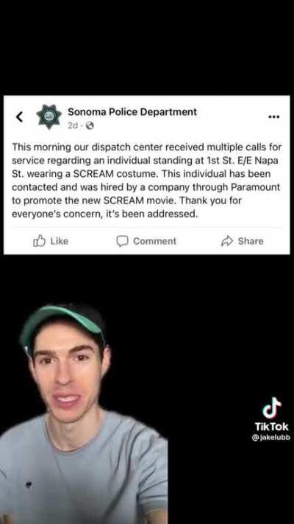The width and height of the screenshot is (294, 524).
Task: Open the Sonoma Police badge avatar
Action: pos(49,116)
